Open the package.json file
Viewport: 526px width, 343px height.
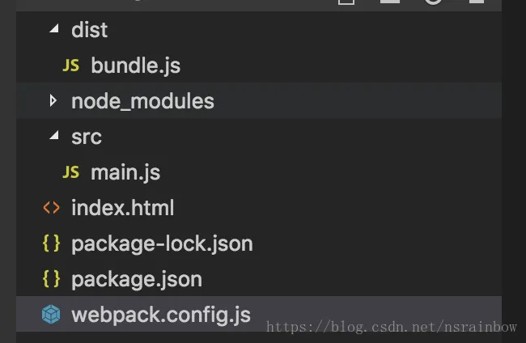pyautogui.click(x=136, y=279)
